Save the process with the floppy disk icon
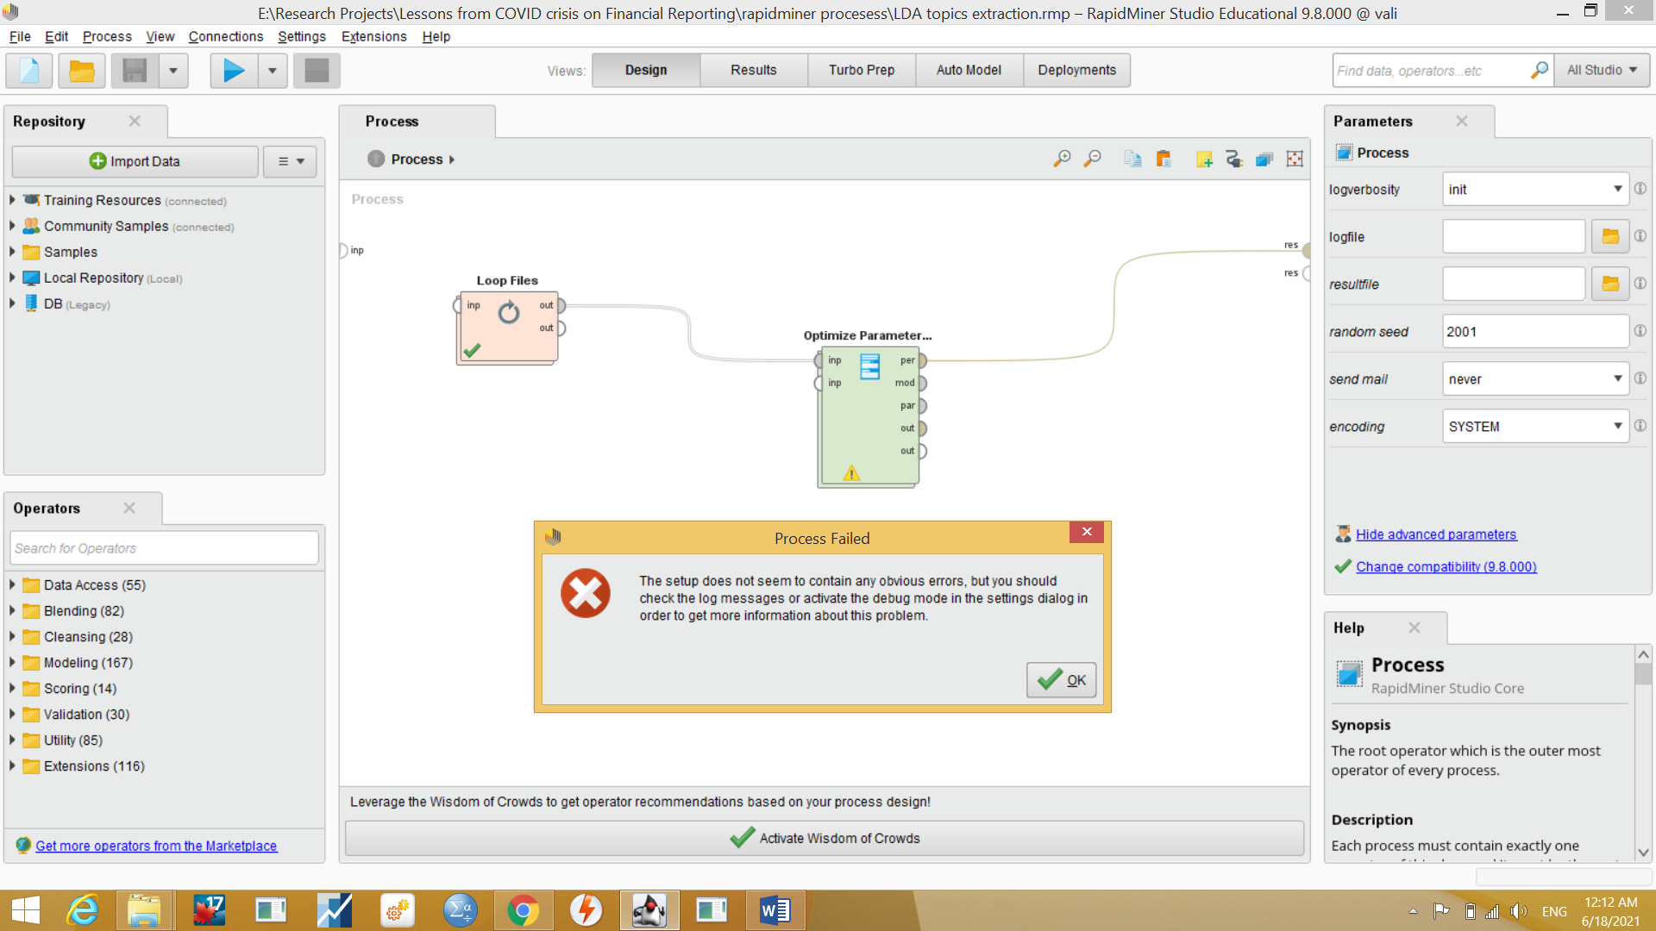The image size is (1656, 931). pyautogui.click(x=135, y=70)
